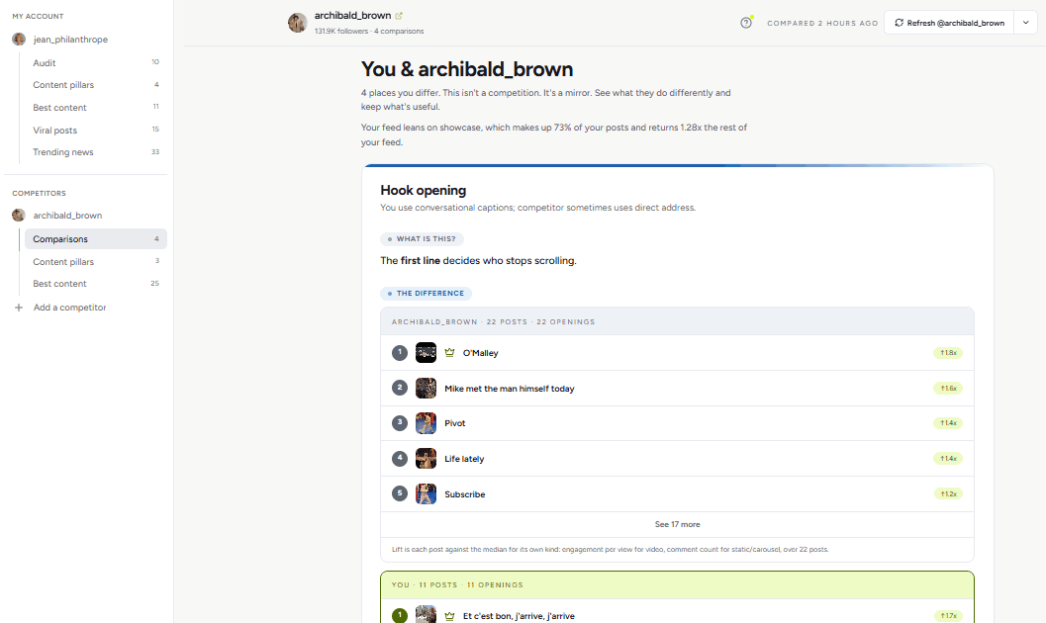Click Refresh @archibald_brown button
The width and height of the screenshot is (1046, 623).
click(949, 23)
